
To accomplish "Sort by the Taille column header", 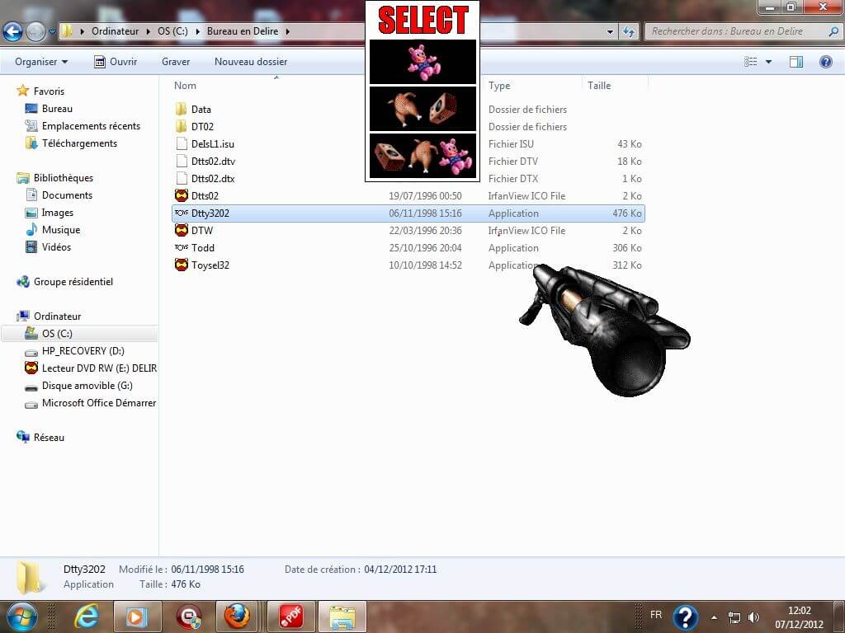I will tap(599, 85).
